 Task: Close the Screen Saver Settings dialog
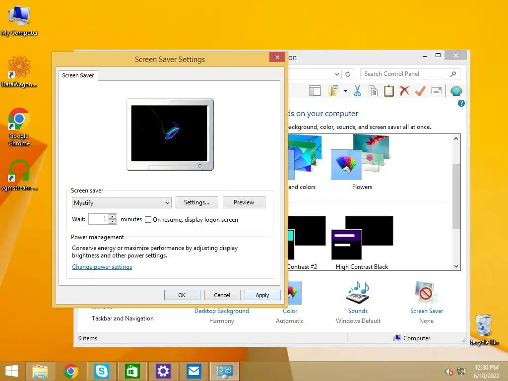(277, 58)
